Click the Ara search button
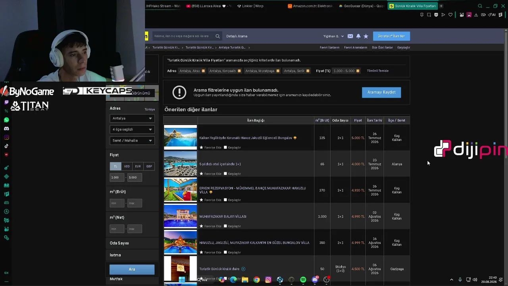Screen dimensions: 508x286 [132, 269]
